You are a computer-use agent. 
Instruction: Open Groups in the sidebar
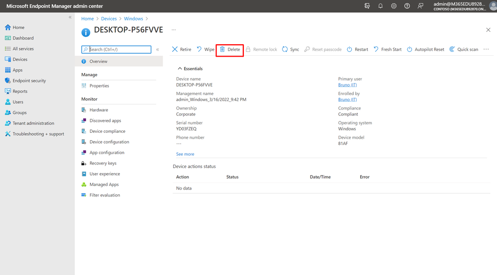coord(15,112)
